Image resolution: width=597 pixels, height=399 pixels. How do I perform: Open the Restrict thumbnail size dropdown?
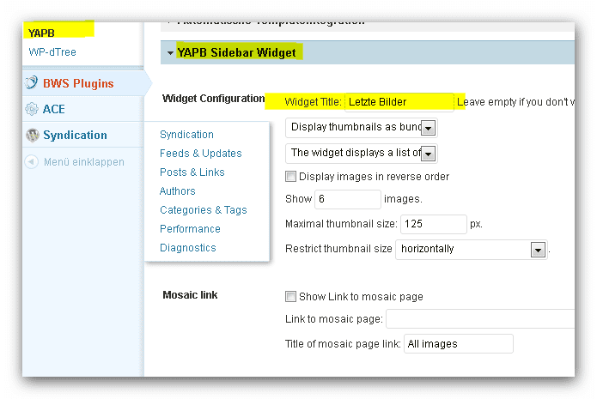[x=472, y=250]
